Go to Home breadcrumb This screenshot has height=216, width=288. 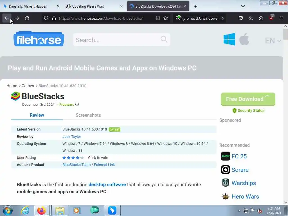12,86
